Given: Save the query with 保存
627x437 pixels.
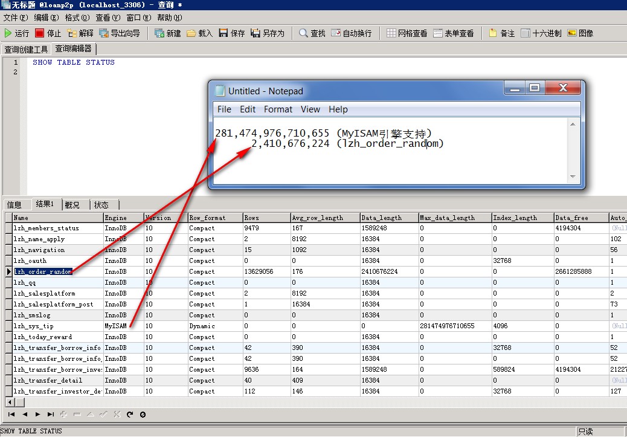Looking at the screenshot, I should (x=232, y=33).
